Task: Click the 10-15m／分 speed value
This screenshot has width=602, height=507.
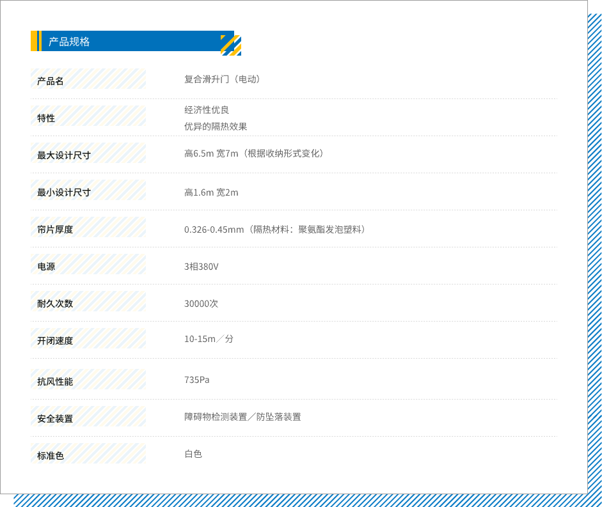Action: 209,339
